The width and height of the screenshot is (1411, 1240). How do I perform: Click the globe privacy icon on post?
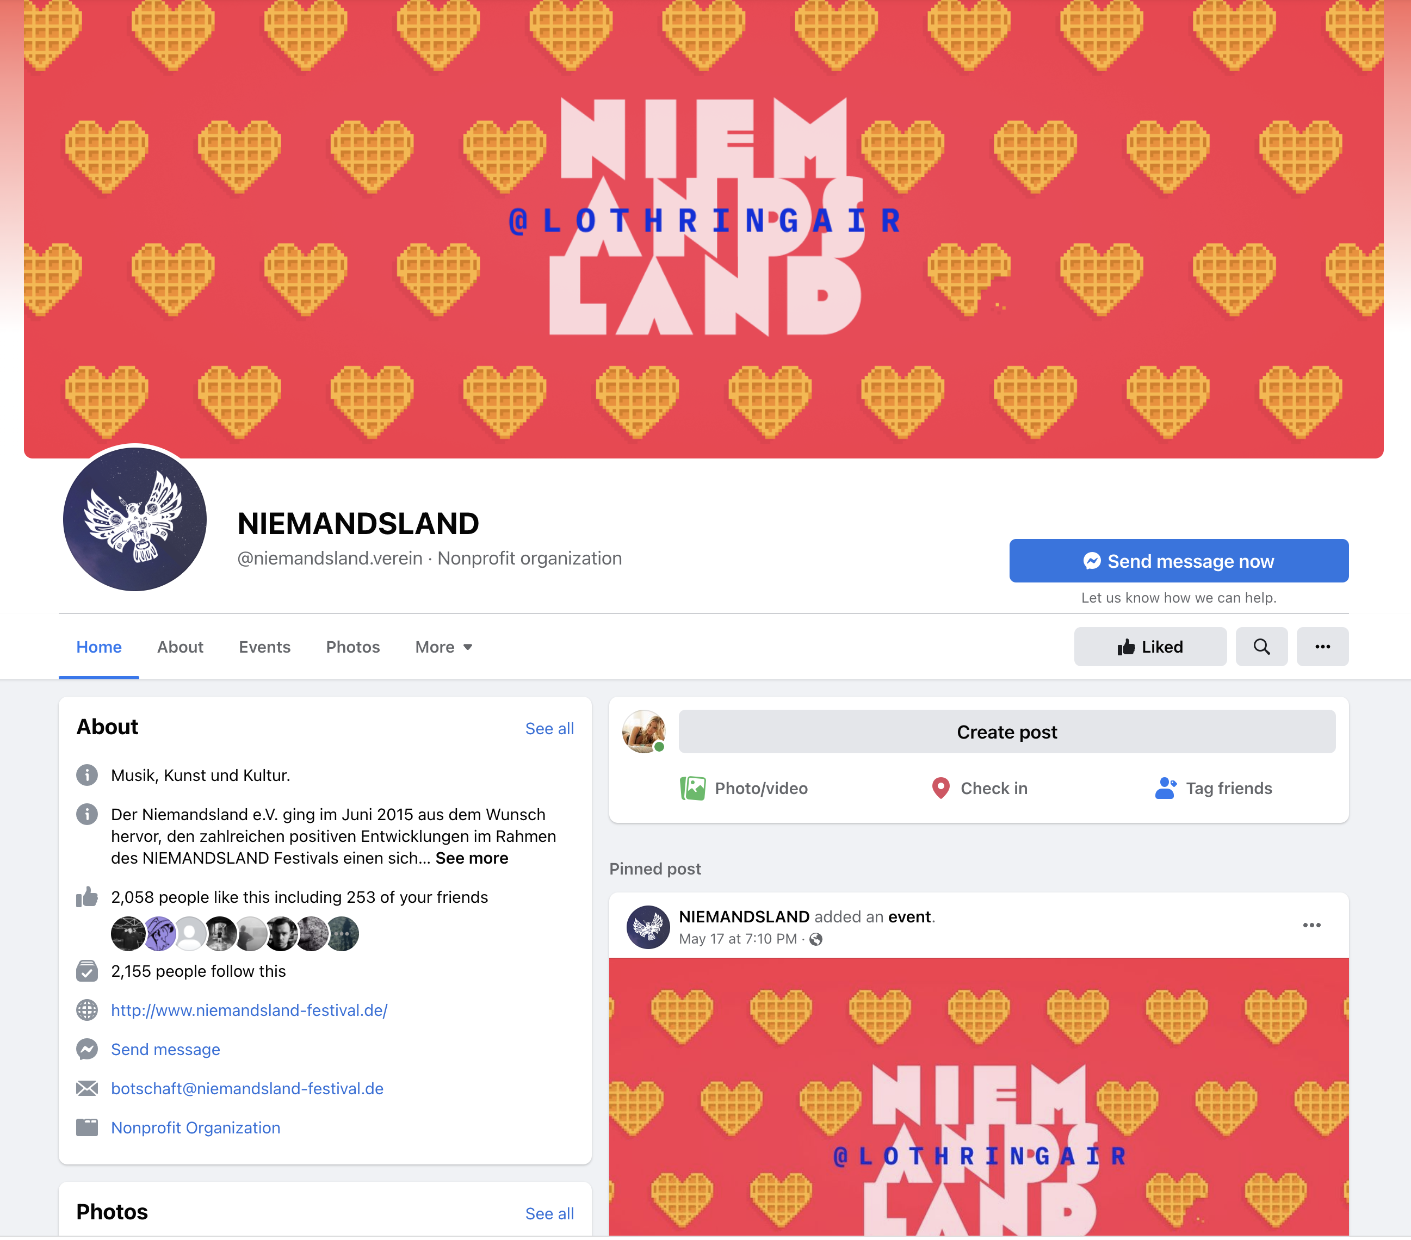(x=816, y=939)
